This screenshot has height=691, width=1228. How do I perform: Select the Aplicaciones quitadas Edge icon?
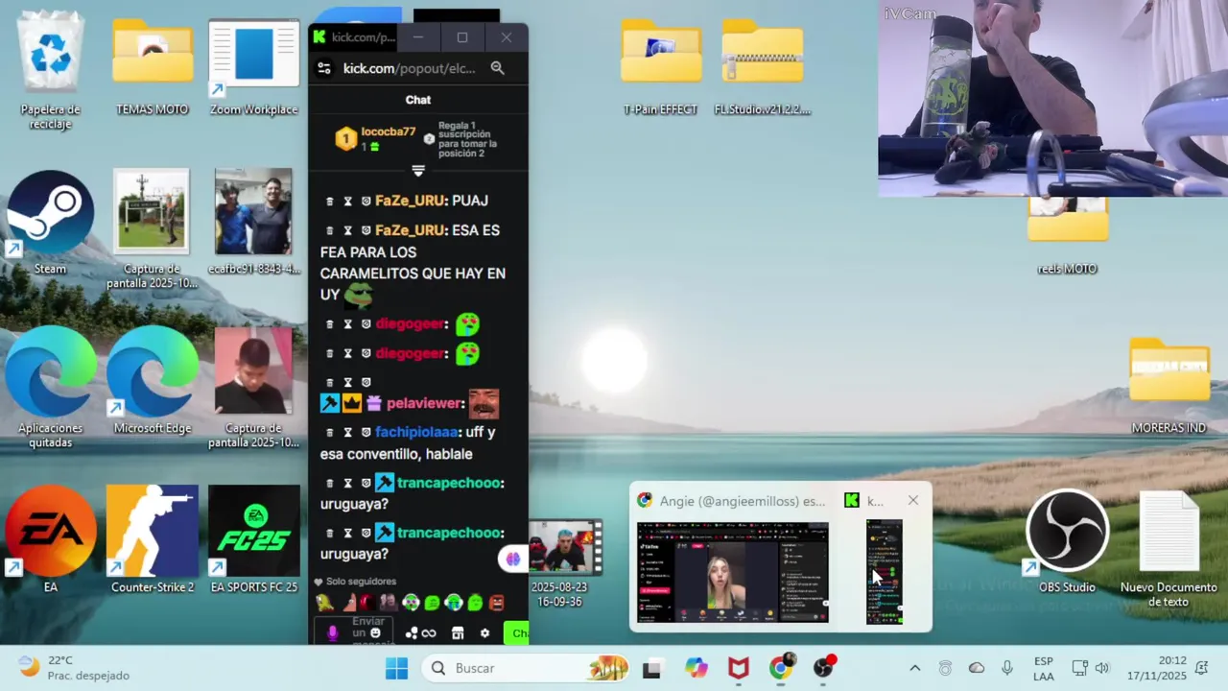50,388
